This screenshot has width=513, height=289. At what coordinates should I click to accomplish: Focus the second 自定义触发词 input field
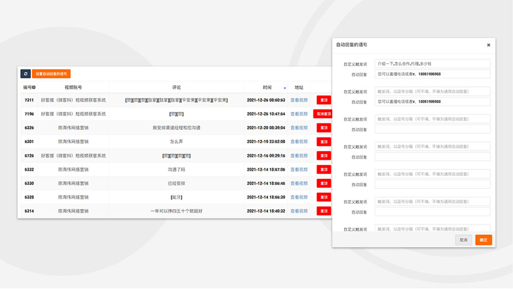[432, 91]
